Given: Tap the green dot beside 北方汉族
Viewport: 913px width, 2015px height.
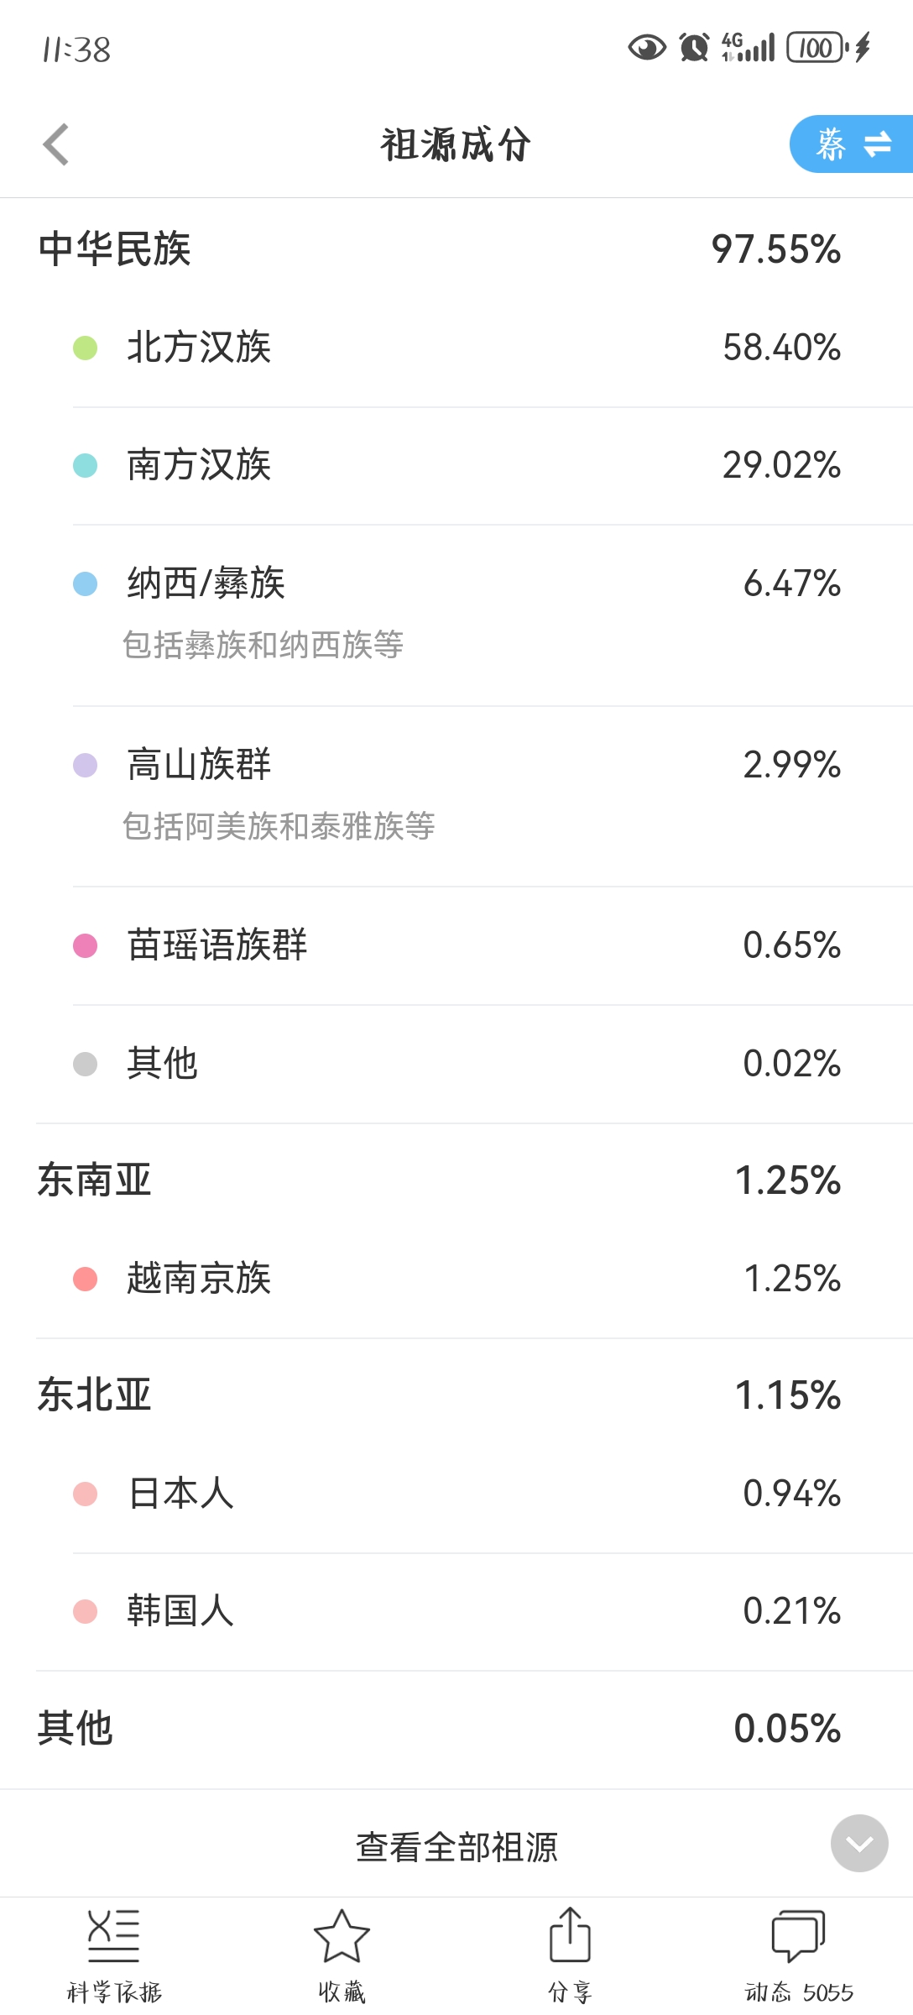Looking at the screenshot, I should point(86,348).
